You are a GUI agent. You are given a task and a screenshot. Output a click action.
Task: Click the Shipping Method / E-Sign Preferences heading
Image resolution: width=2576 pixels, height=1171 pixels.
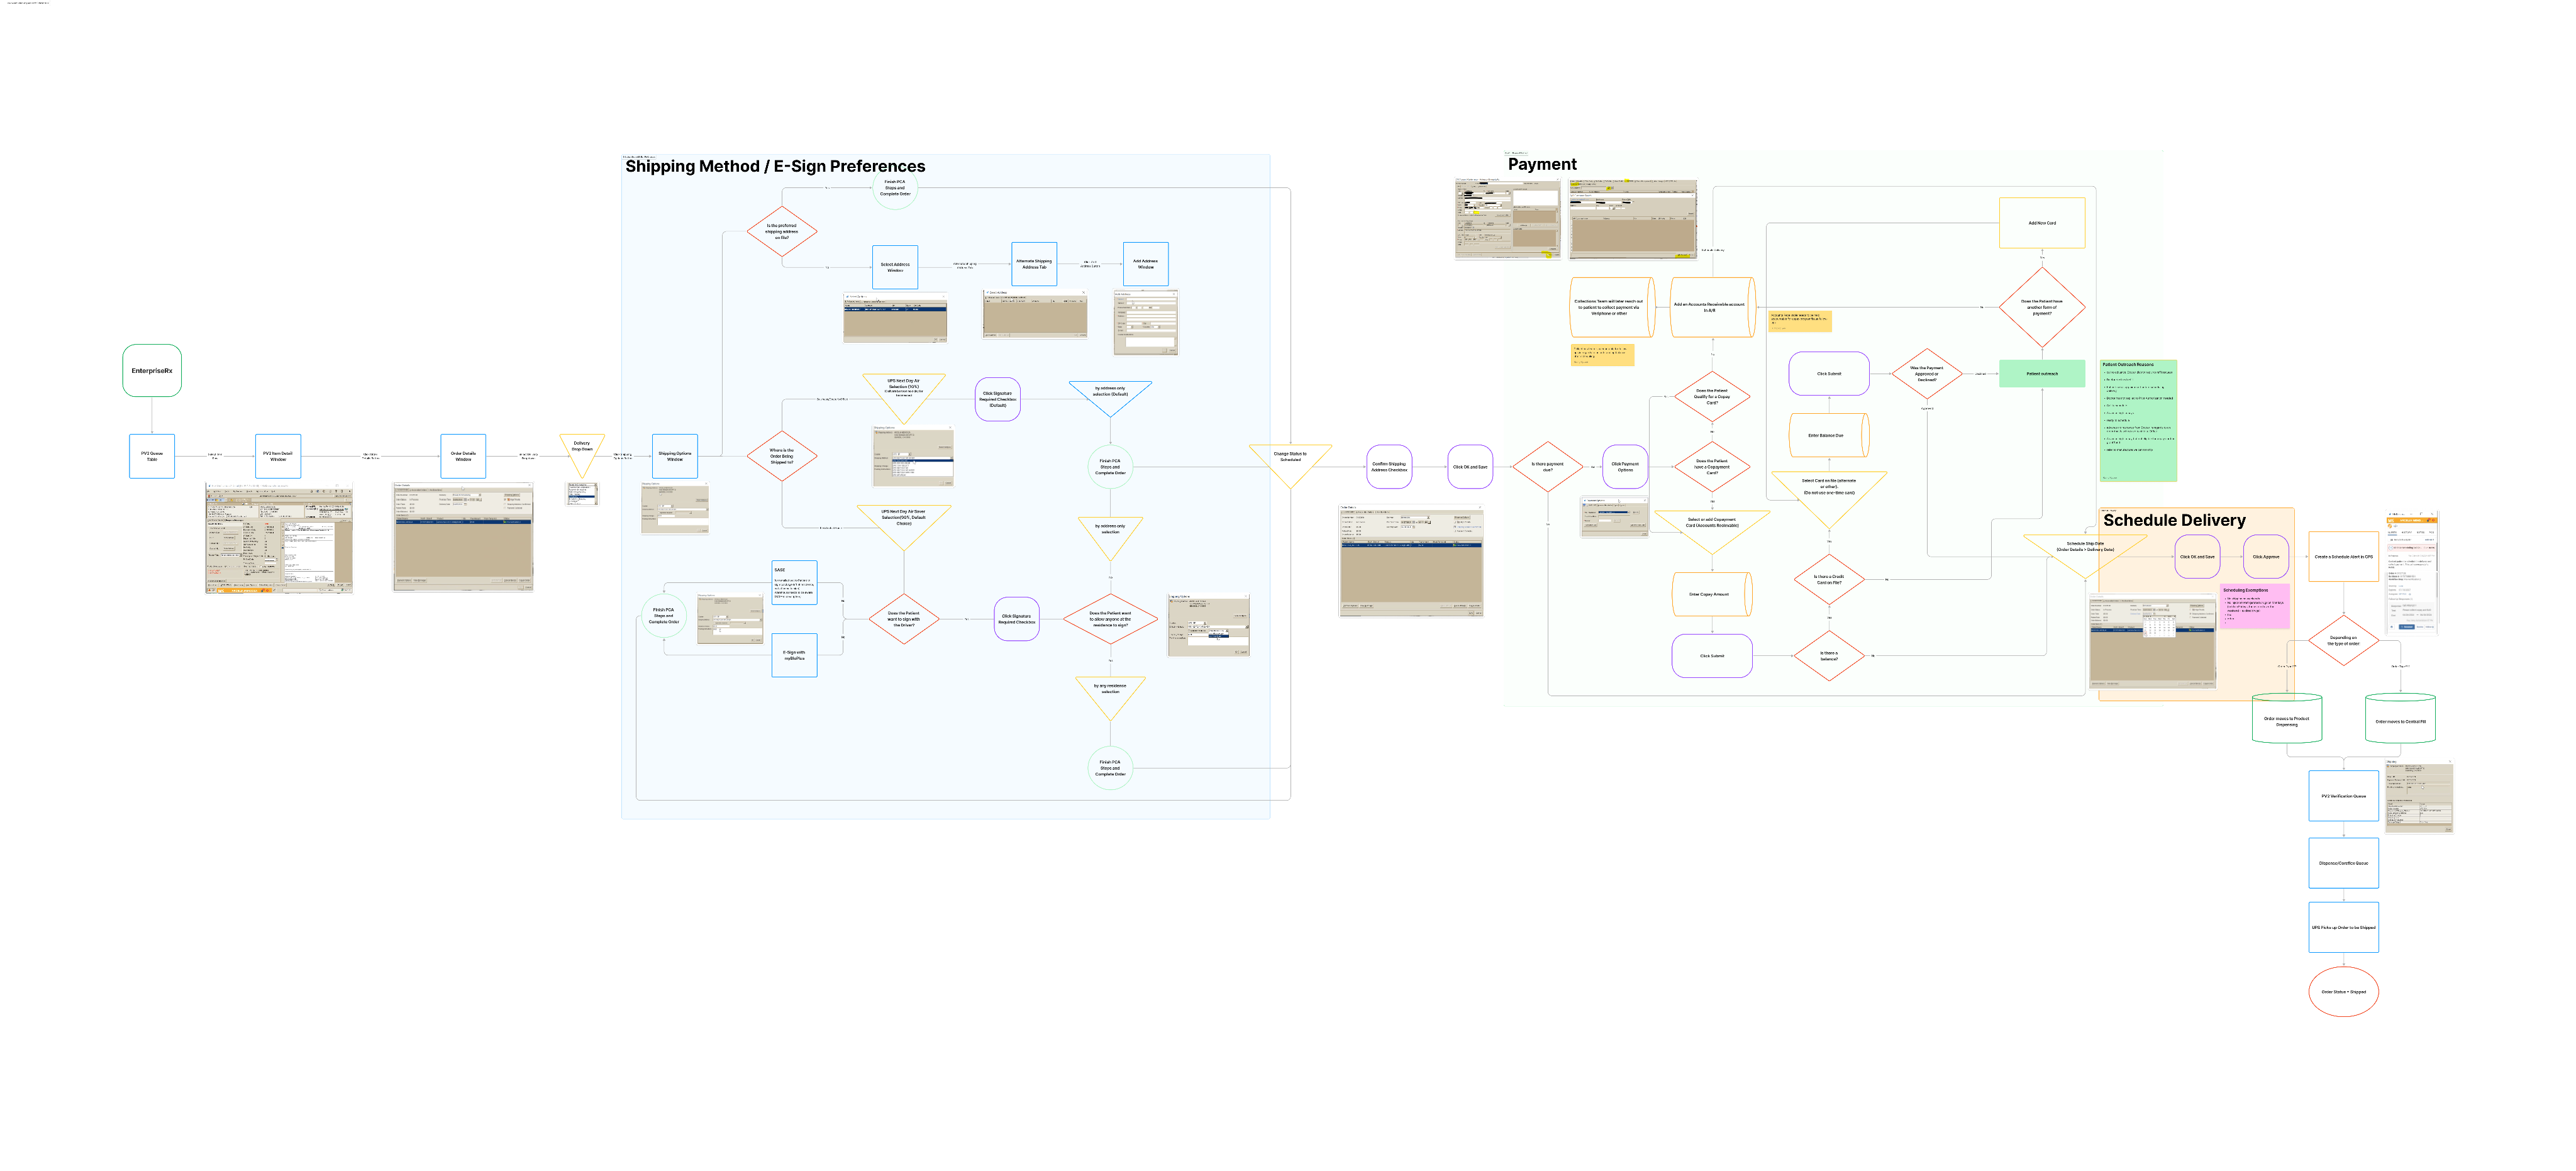pyautogui.click(x=775, y=166)
